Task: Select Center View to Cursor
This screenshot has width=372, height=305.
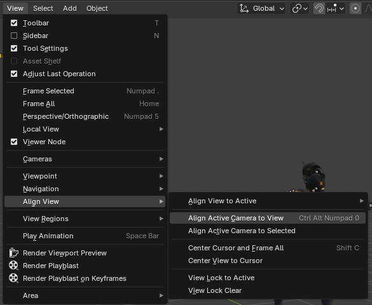Action: [268, 261]
